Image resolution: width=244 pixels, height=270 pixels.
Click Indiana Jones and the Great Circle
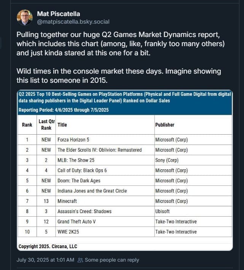[x=92, y=191]
